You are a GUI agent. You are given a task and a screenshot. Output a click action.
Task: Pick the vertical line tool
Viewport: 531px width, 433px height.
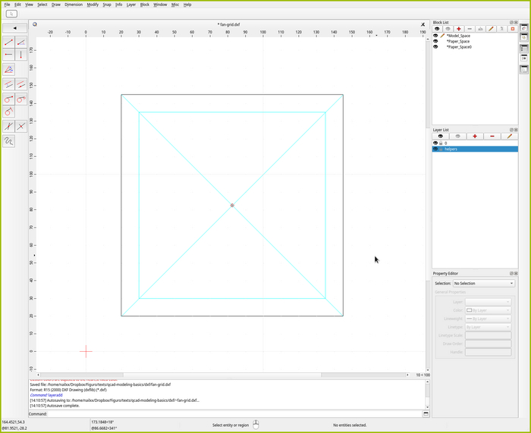(x=21, y=55)
